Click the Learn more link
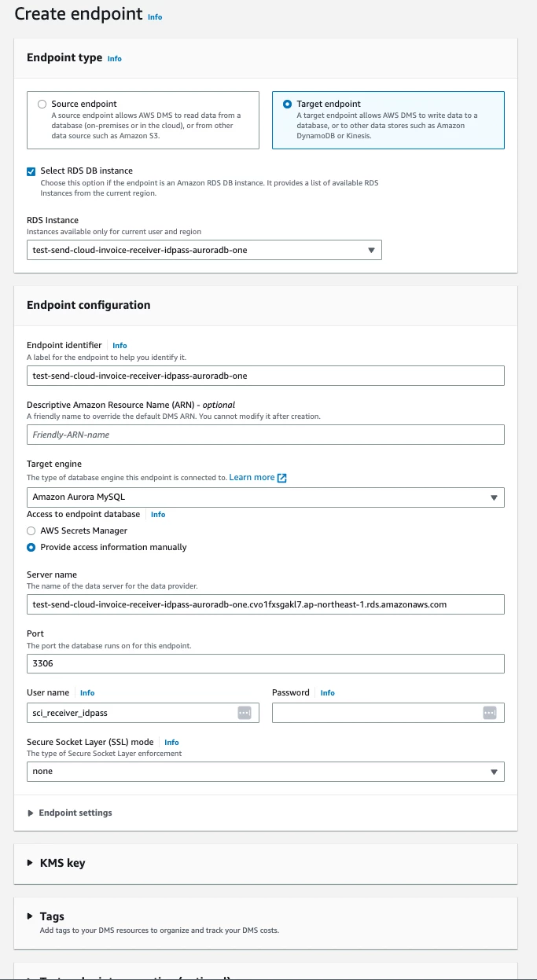The height and width of the screenshot is (980, 537). tap(252, 477)
